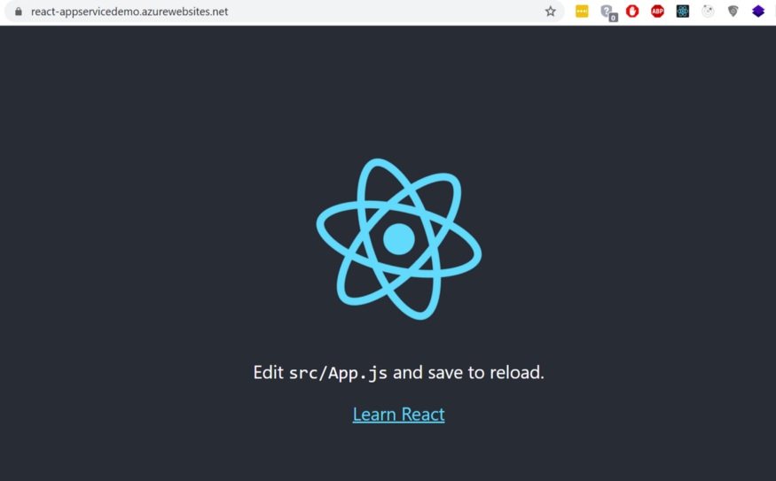Click the src/App.js code text
Screen dimensions: 776x481
pos(338,373)
